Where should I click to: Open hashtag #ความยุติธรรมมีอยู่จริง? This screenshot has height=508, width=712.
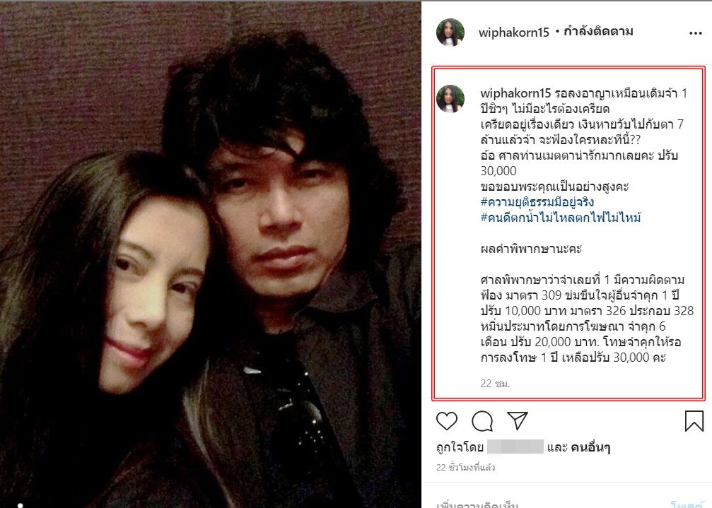coord(537,202)
